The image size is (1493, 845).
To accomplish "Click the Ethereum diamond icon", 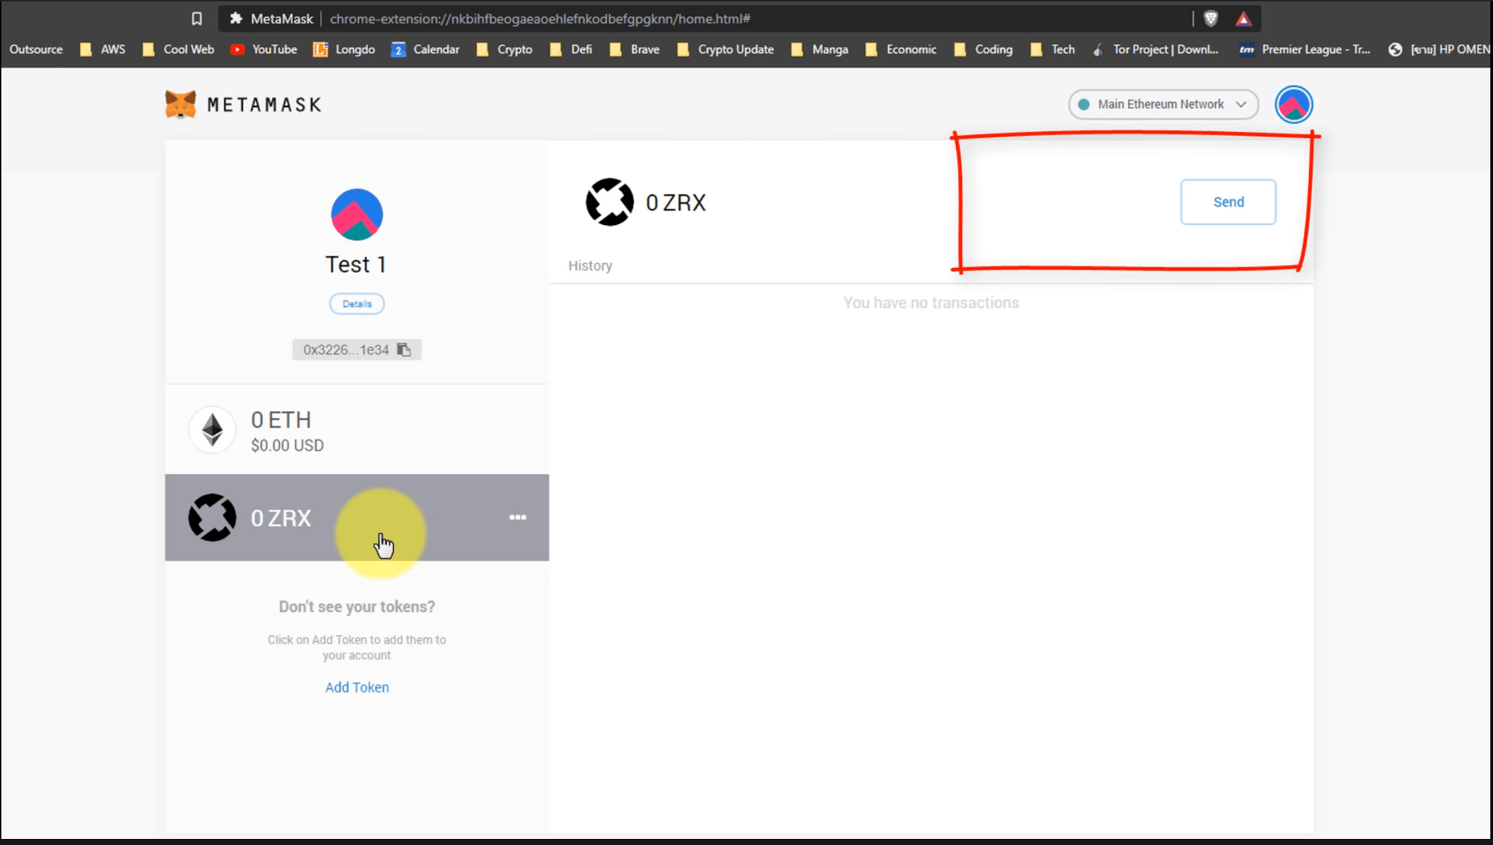I will (212, 430).
